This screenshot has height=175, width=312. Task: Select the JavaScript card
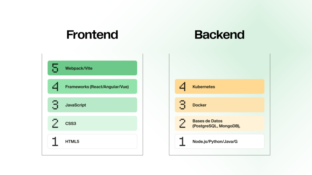(x=92, y=105)
